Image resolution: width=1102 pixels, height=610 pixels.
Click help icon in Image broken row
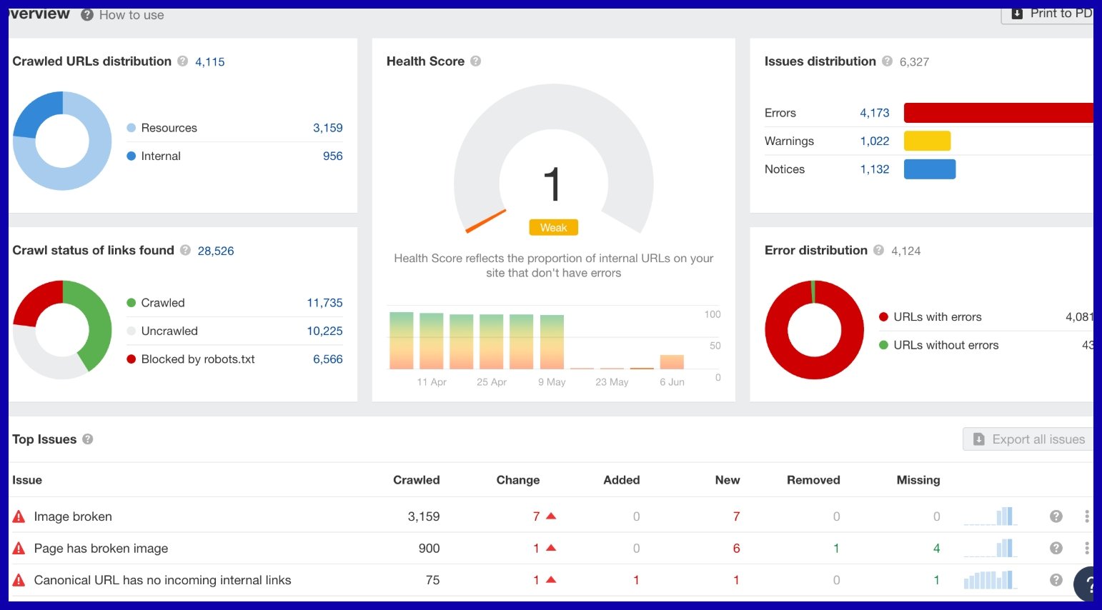pyautogui.click(x=1056, y=516)
